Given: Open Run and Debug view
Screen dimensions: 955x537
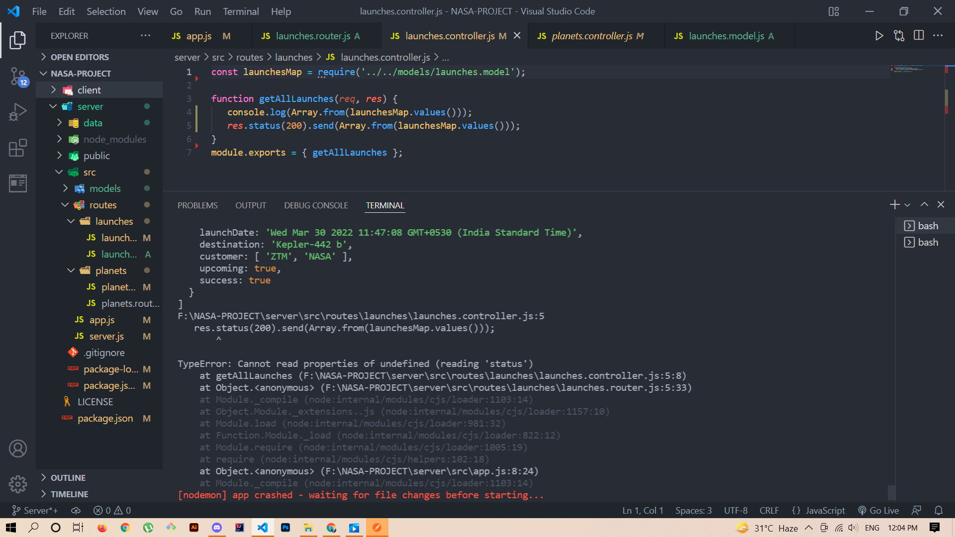Looking at the screenshot, I should click(17, 112).
